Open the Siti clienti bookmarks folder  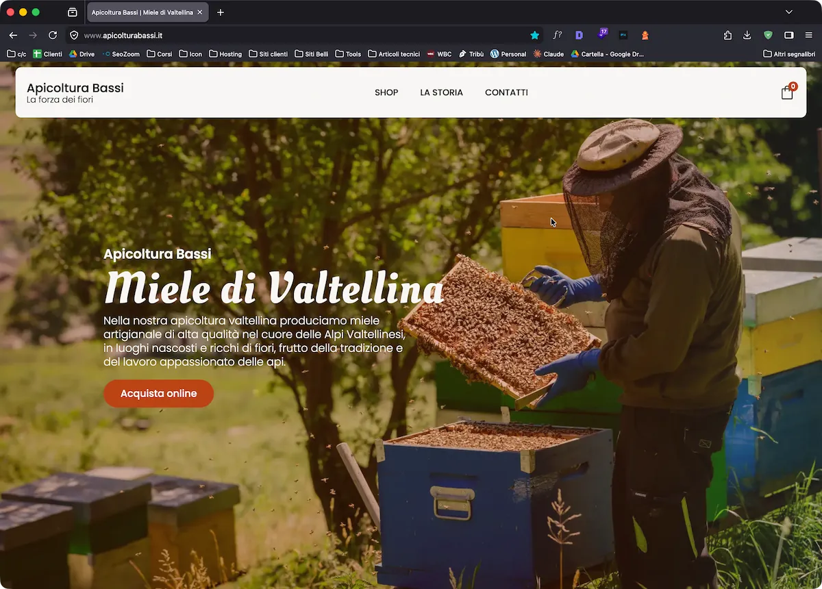(269, 54)
